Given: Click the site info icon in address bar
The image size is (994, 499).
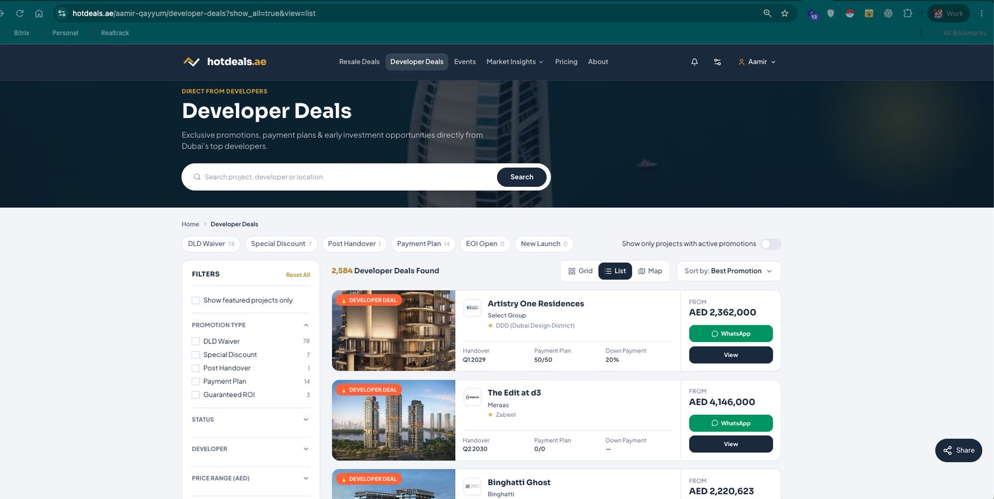Looking at the screenshot, I should coord(62,13).
